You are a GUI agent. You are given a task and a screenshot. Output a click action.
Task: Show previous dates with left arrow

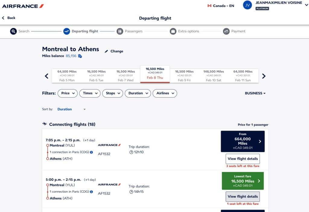[46, 76]
